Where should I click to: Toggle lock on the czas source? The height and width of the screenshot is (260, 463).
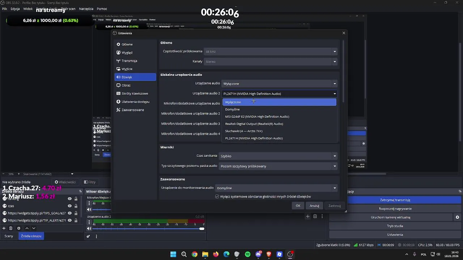point(76,206)
